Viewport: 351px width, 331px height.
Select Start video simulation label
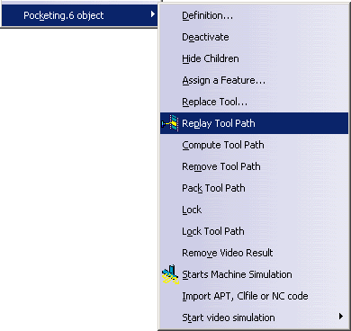pos(229,318)
